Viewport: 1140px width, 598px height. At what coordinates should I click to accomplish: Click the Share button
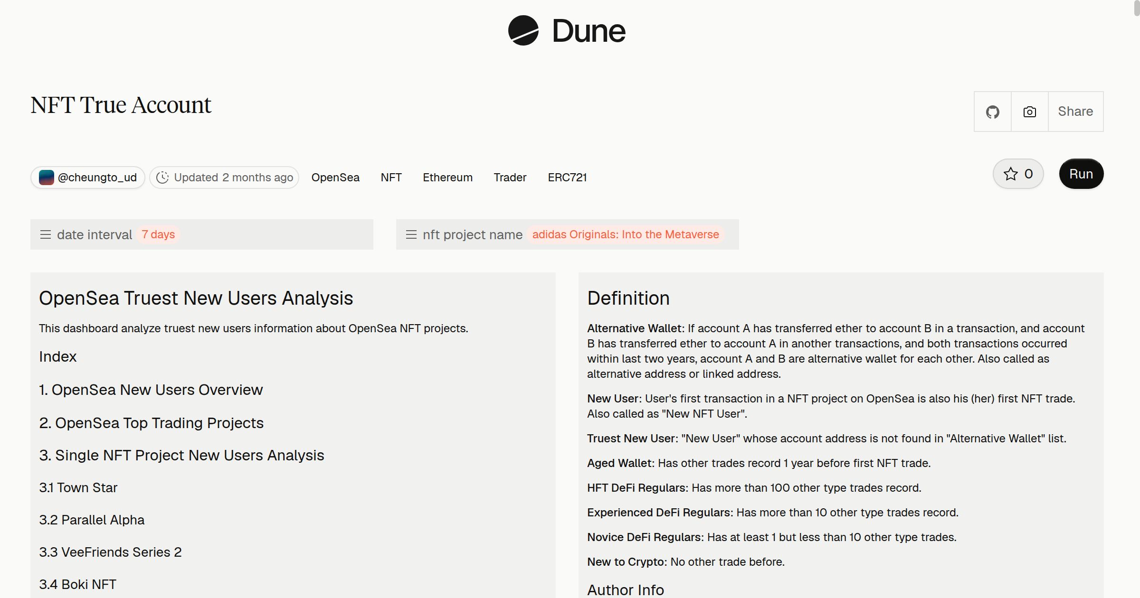point(1075,112)
